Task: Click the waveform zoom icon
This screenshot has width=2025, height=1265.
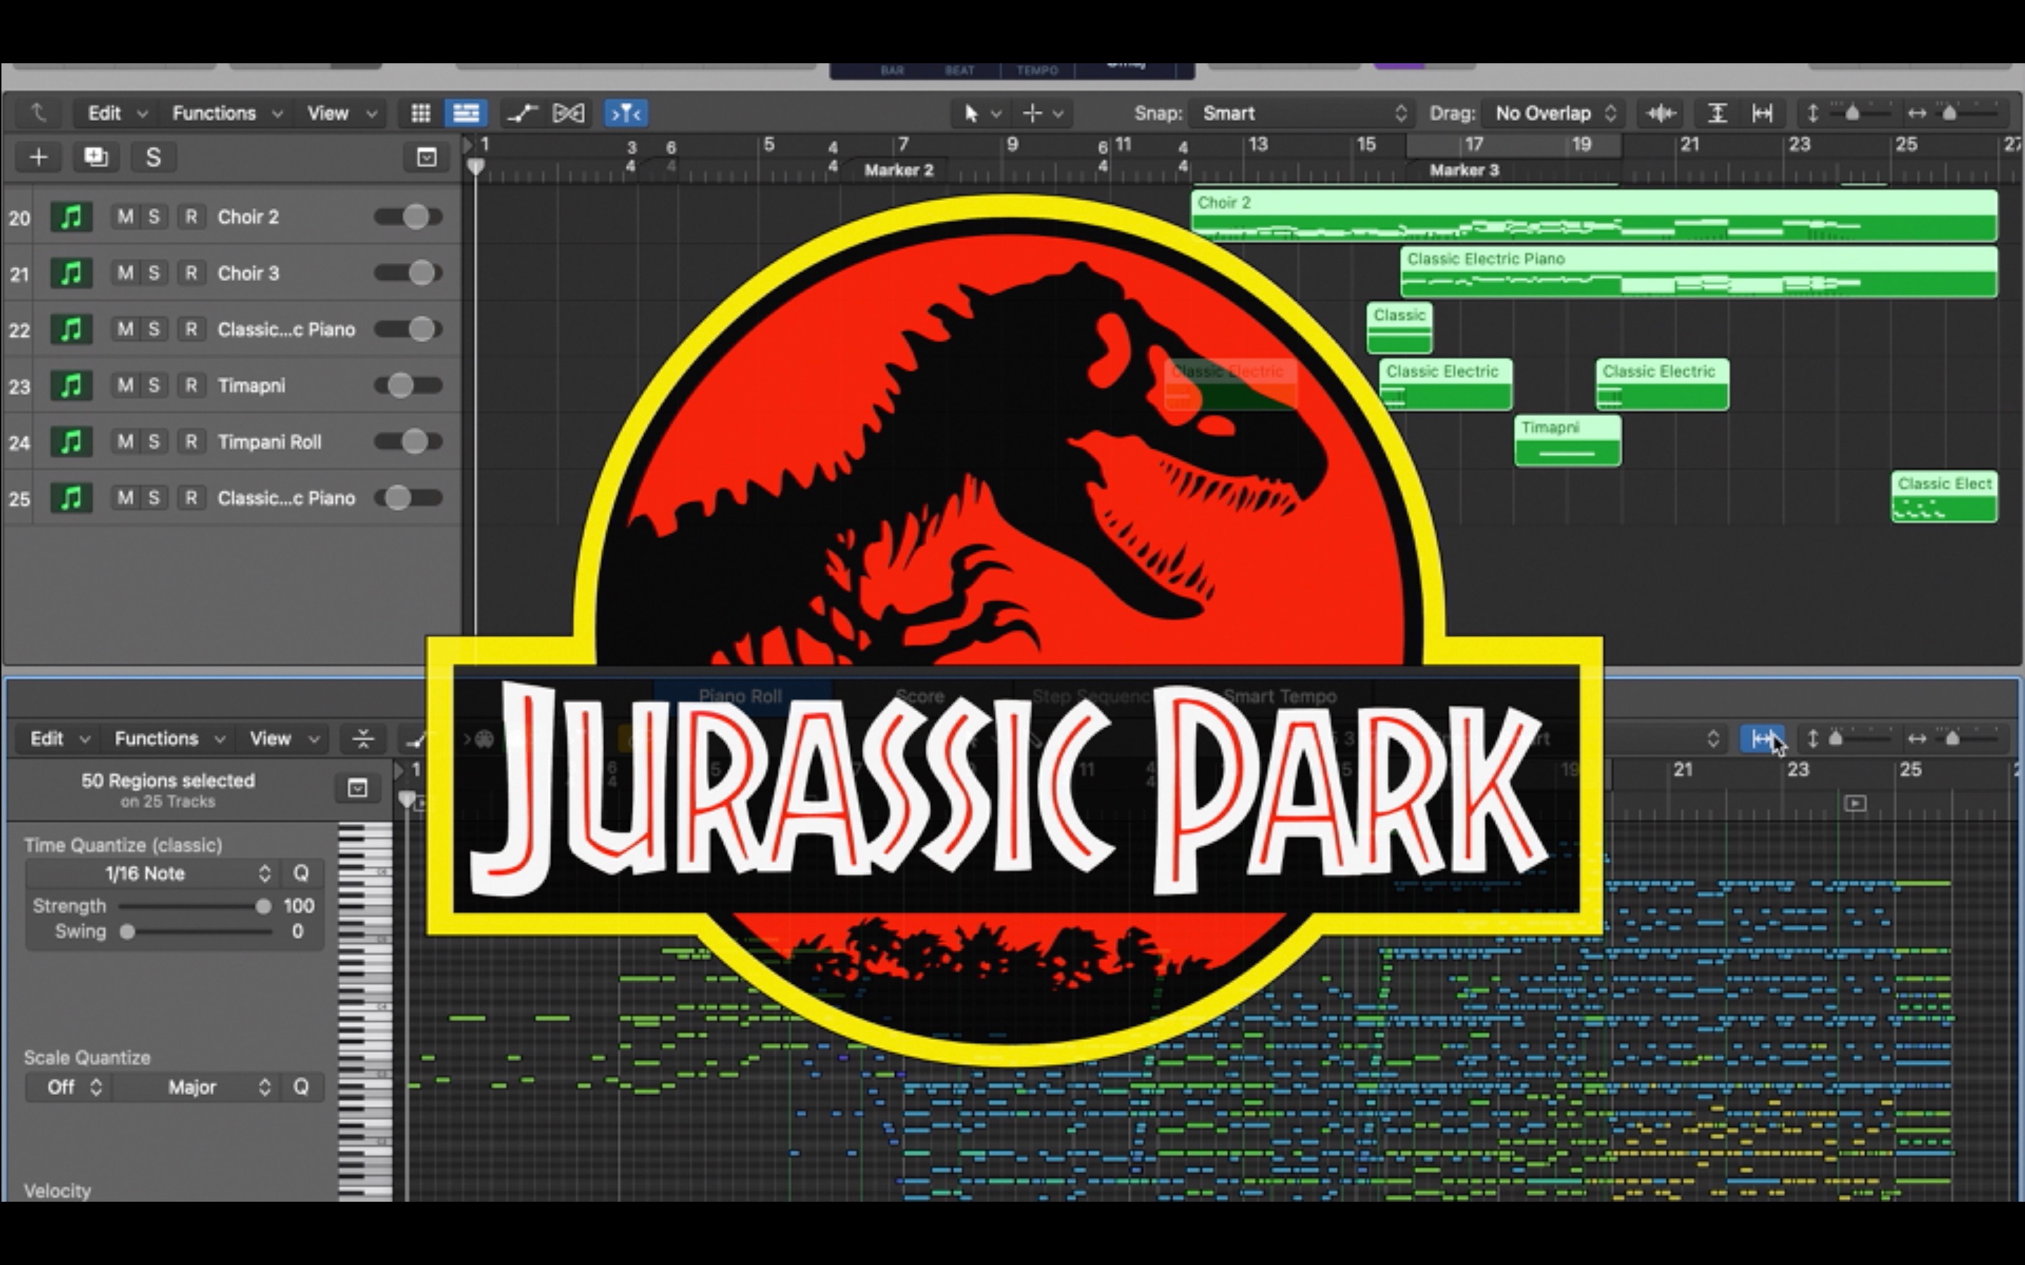Action: (x=1661, y=113)
